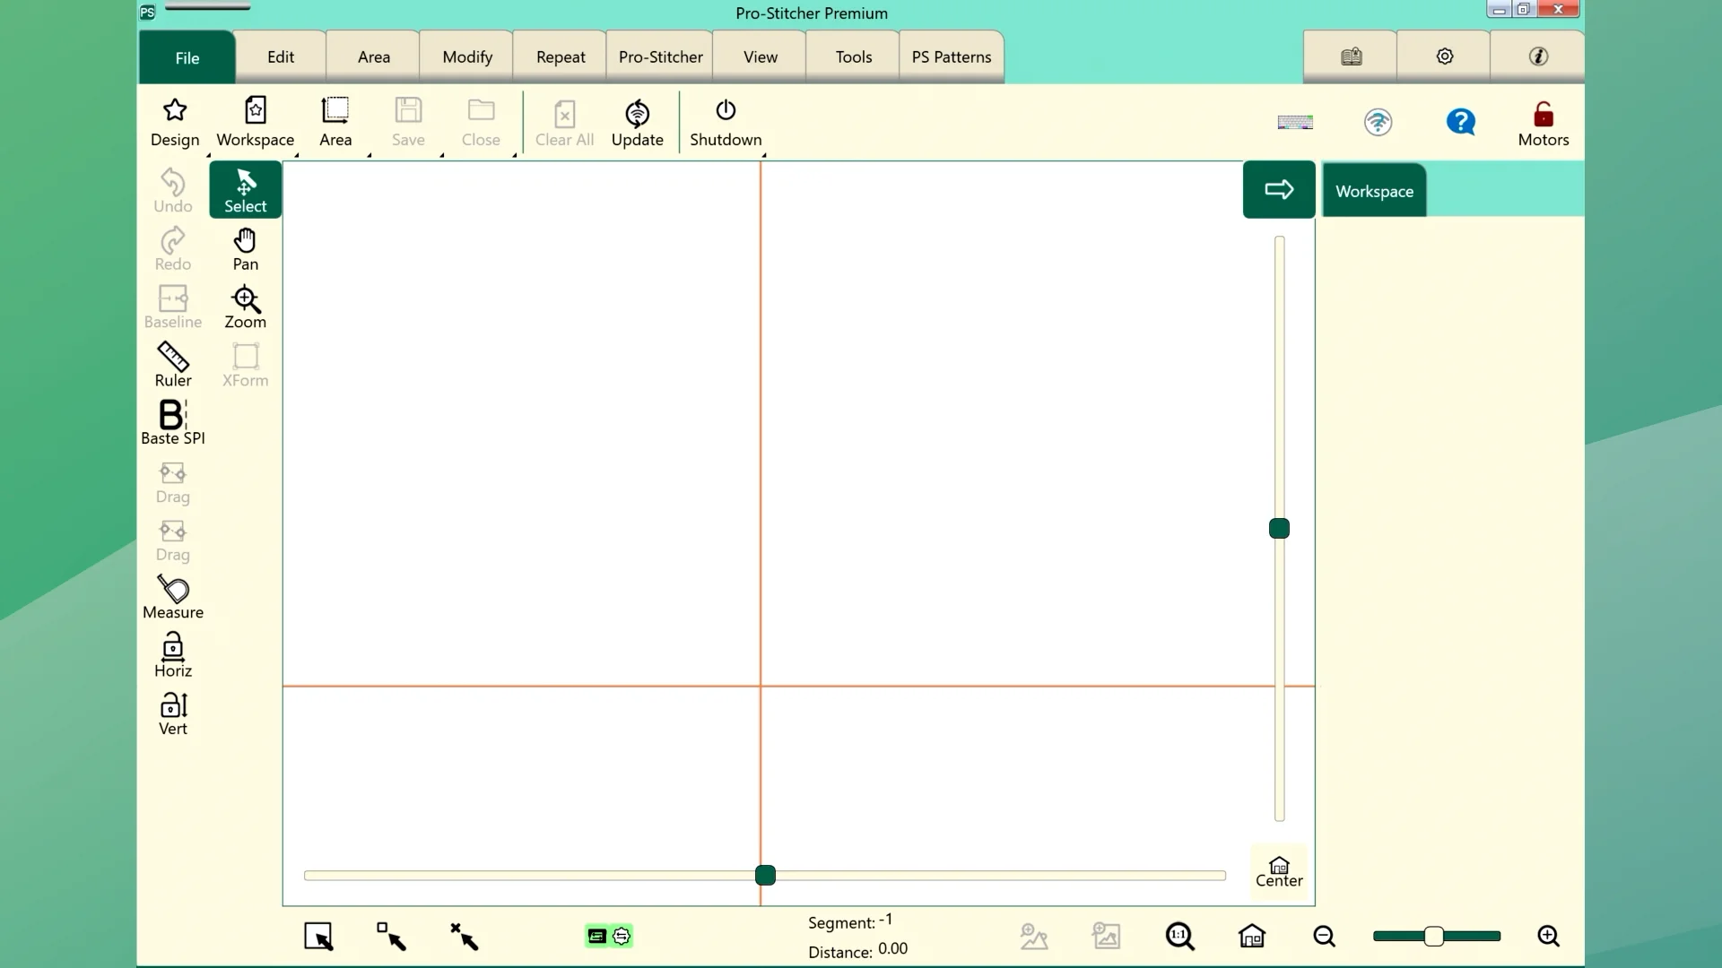This screenshot has width=1722, height=968.
Task: Open the on-screen keyboard icon
Action: click(x=1295, y=122)
